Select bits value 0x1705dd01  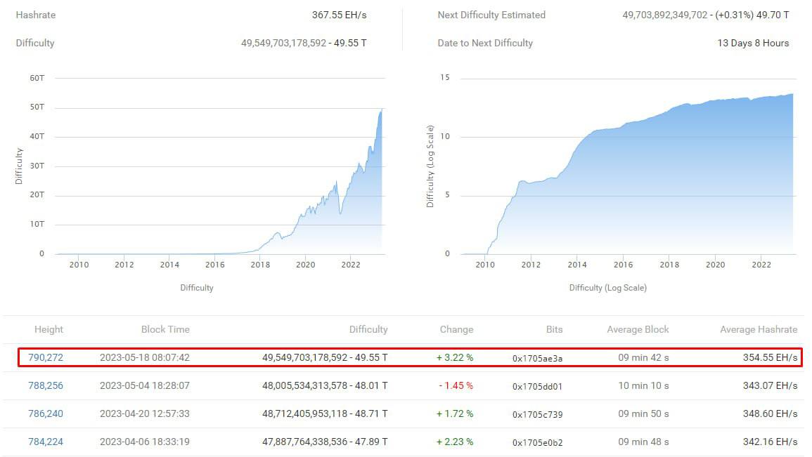(538, 386)
